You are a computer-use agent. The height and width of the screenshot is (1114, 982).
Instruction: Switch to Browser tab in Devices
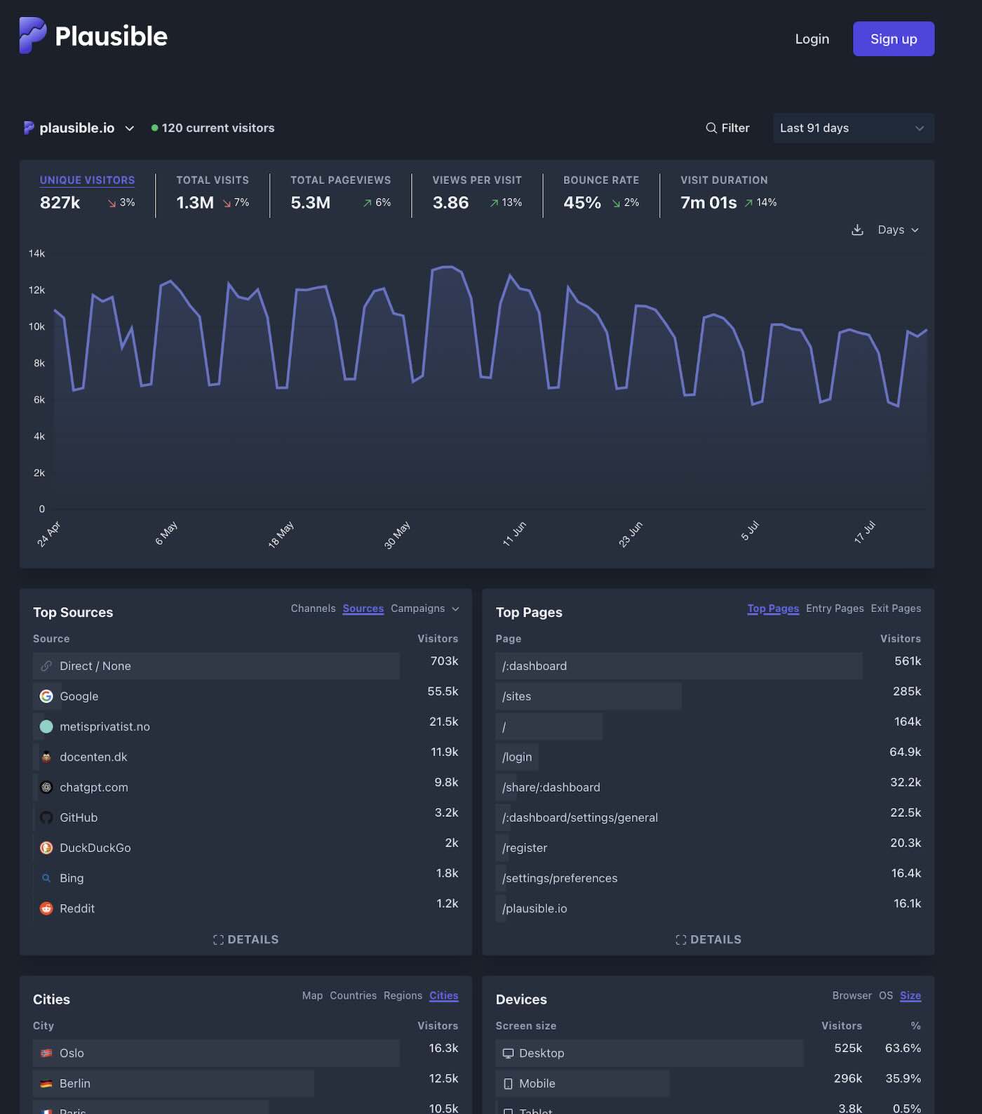(852, 996)
